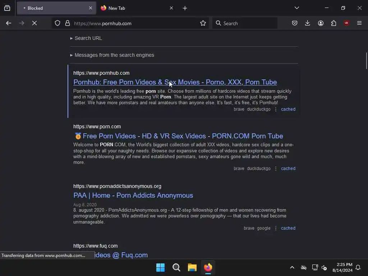
Task: Open network status tray icon
Action: coord(315,267)
